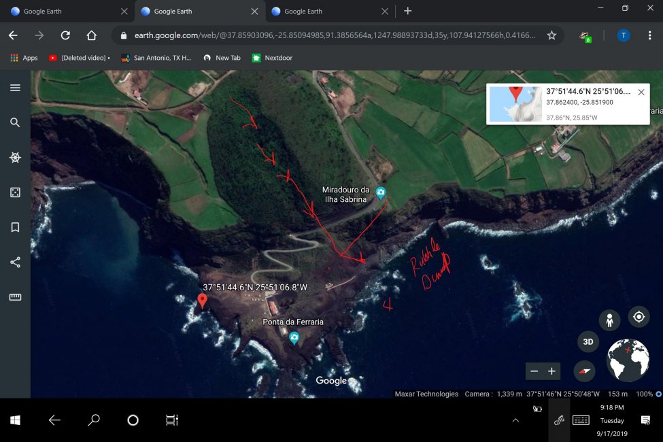
Task: Click the red placemark pin on map
Action: click(202, 301)
